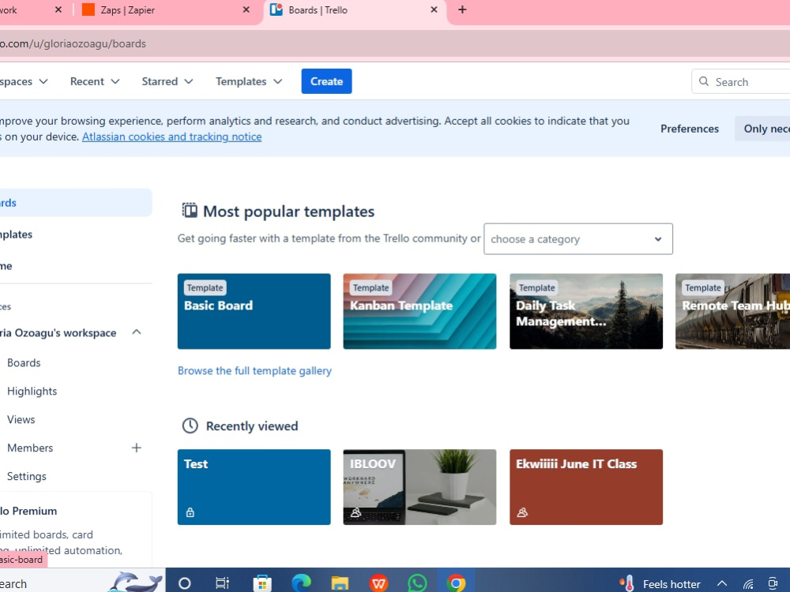Select Boards in the left sidebar top

coord(76,203)
